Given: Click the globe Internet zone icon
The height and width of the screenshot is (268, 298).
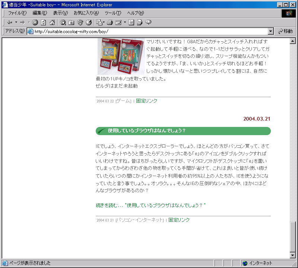Looking at the screenshot, I should (245, 263).
